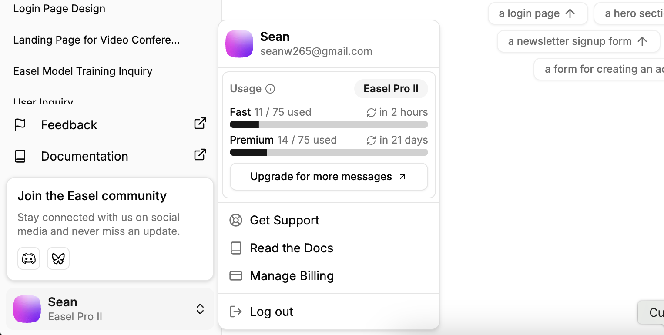Open the Discord community icon
Viewport: 664px width, 335px height.
click(28, 258)
